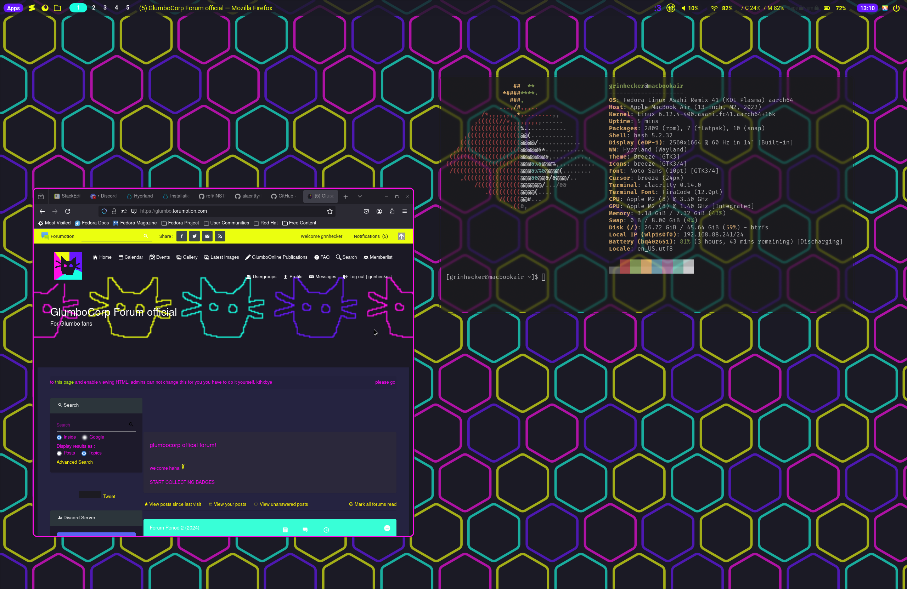The width and height of the screenshot is (907, 589).
Task: Open the Gallery navigation item
Action: (x=187, y=257)
